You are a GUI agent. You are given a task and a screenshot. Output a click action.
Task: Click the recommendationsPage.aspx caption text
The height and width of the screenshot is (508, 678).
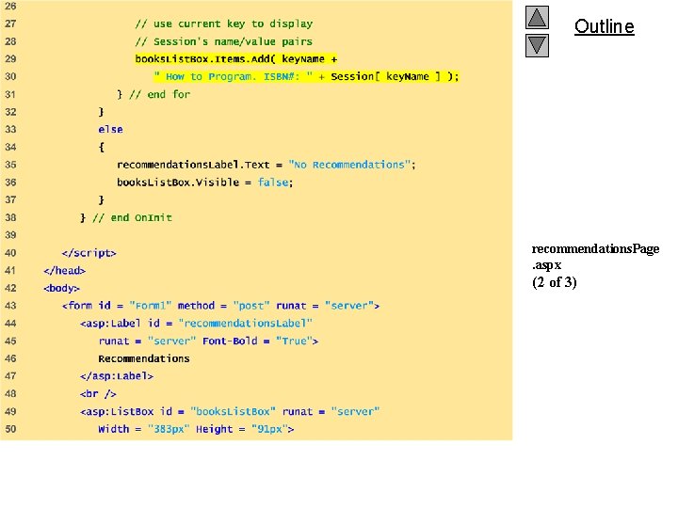point(595,257)
